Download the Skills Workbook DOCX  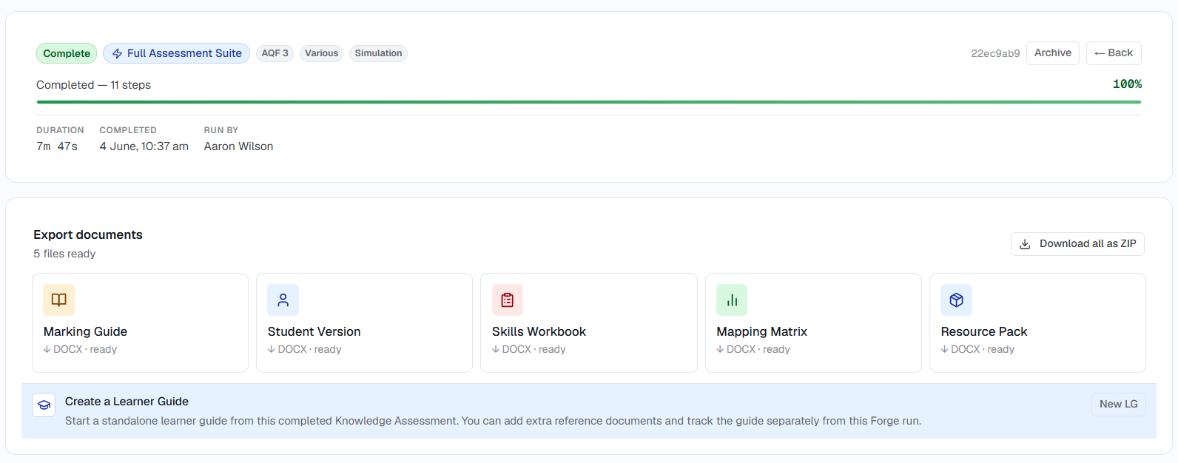[x=589, y=322]
